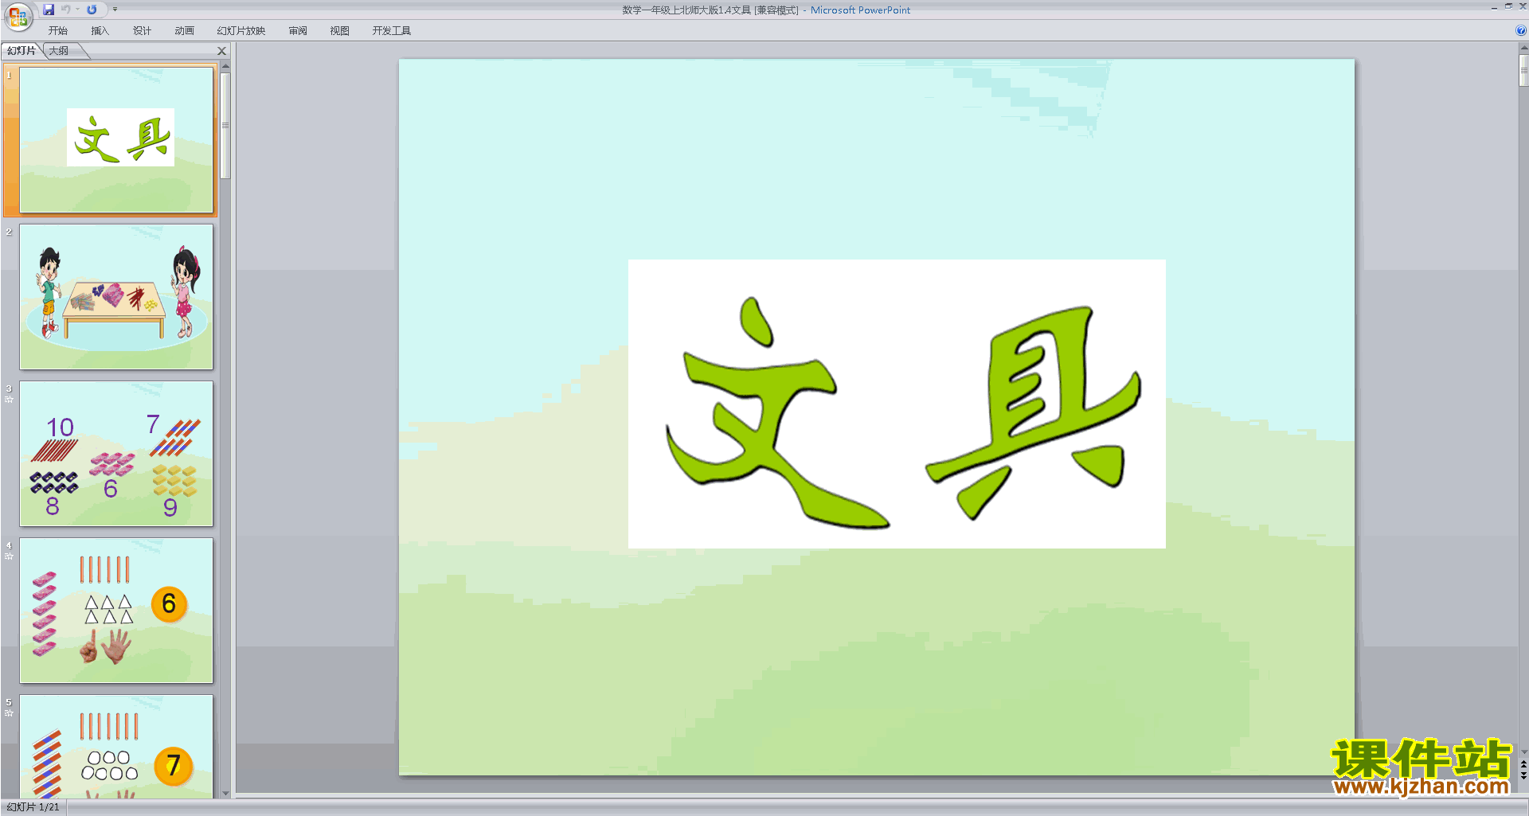This screenshot has height=816, width=1529.
Task: Click main editor scroll down arrow
Action: tap(1523, 752)
